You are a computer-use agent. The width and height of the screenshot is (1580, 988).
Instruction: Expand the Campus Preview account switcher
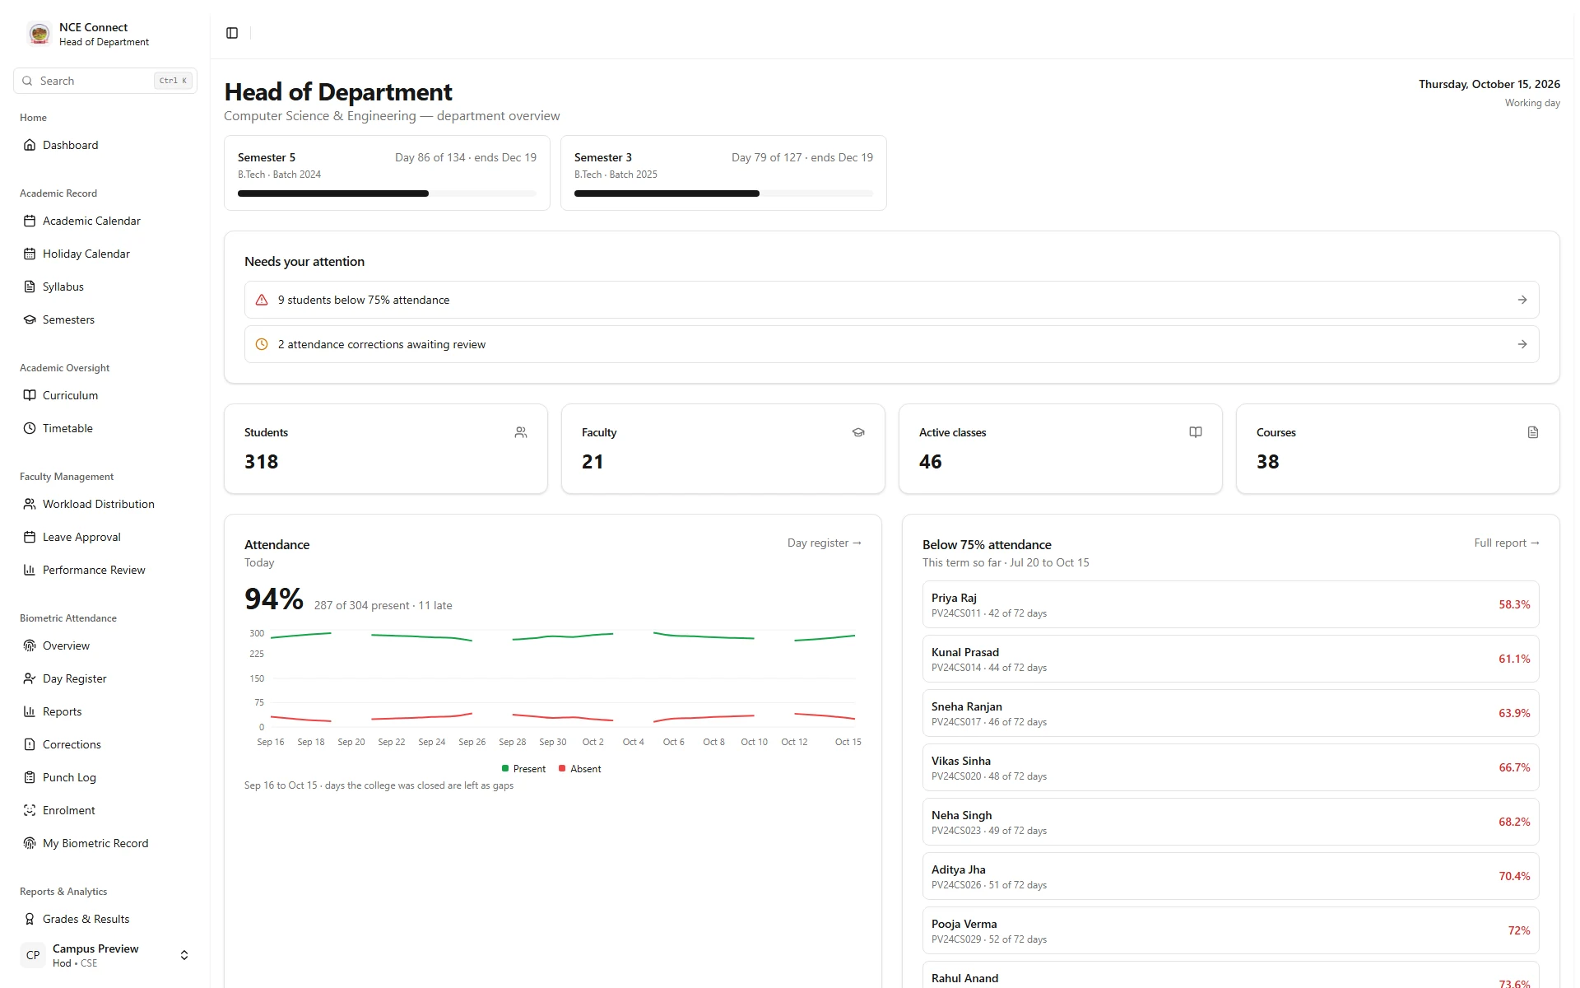105,955
